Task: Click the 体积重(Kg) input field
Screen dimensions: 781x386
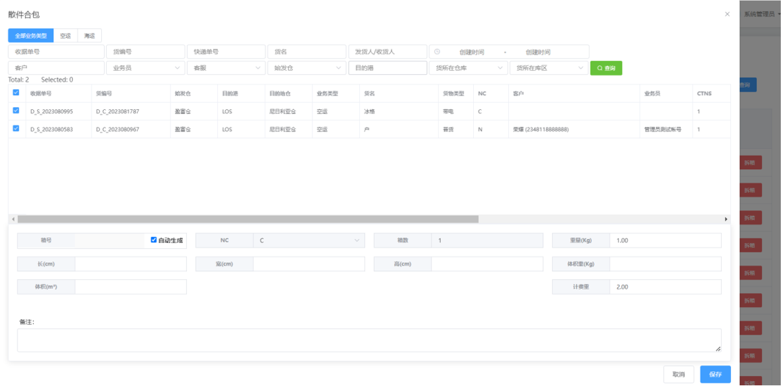Action: click(x=666, y=264)
